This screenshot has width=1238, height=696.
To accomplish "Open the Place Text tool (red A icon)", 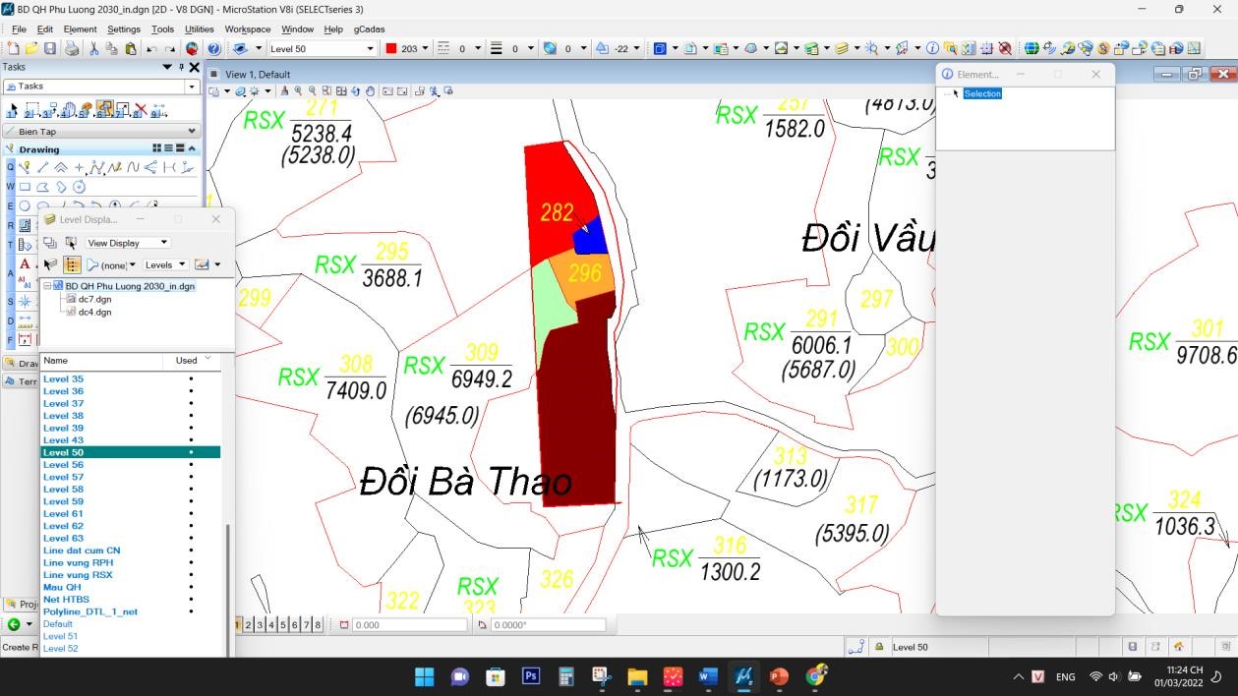I will 24,263.
